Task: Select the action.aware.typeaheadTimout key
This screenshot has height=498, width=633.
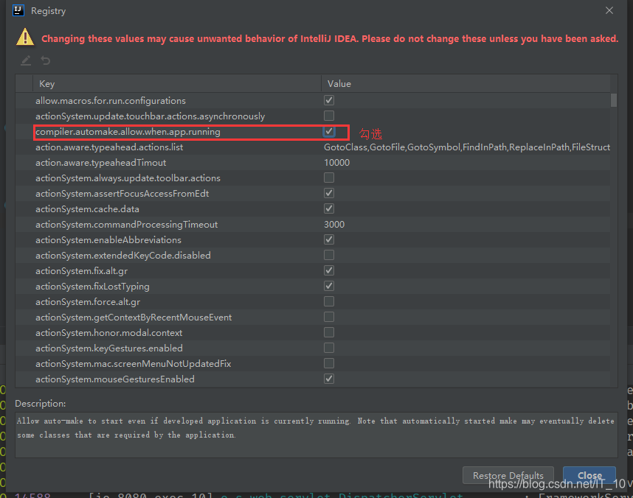Action: [x=101, y=163]
